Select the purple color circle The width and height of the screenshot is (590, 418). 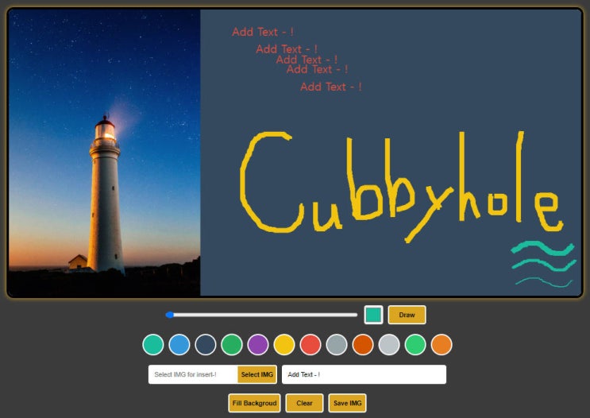click(x=258, y=344)
